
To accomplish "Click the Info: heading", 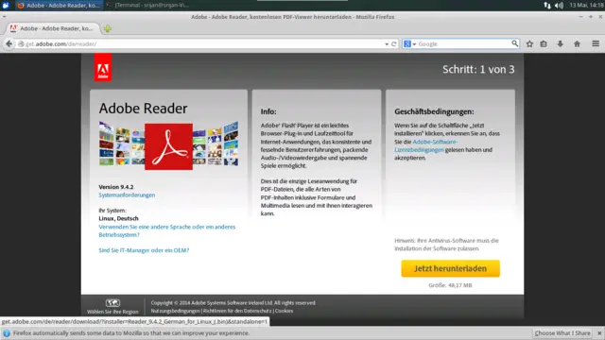I will 268,111.
